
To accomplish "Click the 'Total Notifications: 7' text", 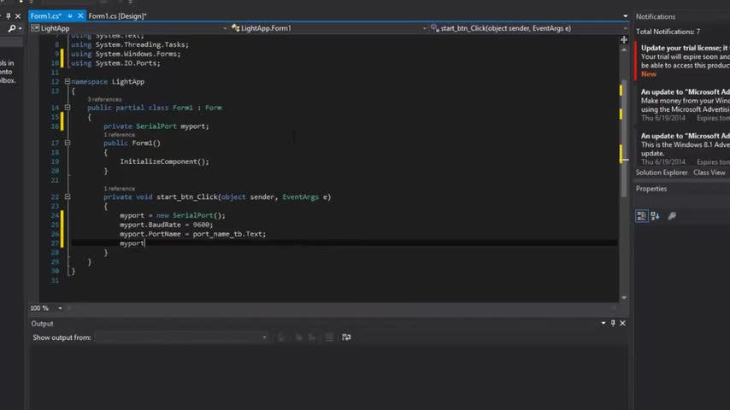I will [x=668, y=32].
